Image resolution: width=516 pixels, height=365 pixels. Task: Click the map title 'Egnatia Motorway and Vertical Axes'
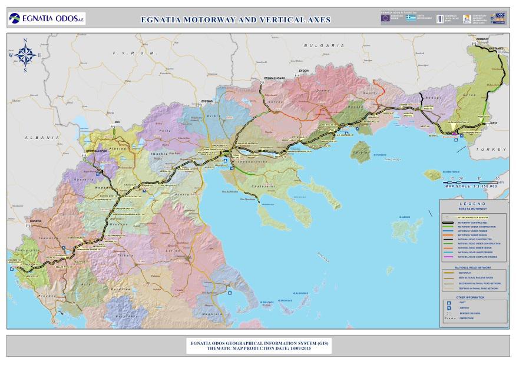236,19
